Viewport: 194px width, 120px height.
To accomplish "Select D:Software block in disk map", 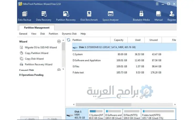I will click(x=113, y=114).
